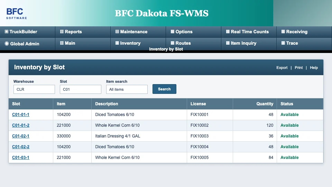Focus the Warehouse input field

(34, 89)
